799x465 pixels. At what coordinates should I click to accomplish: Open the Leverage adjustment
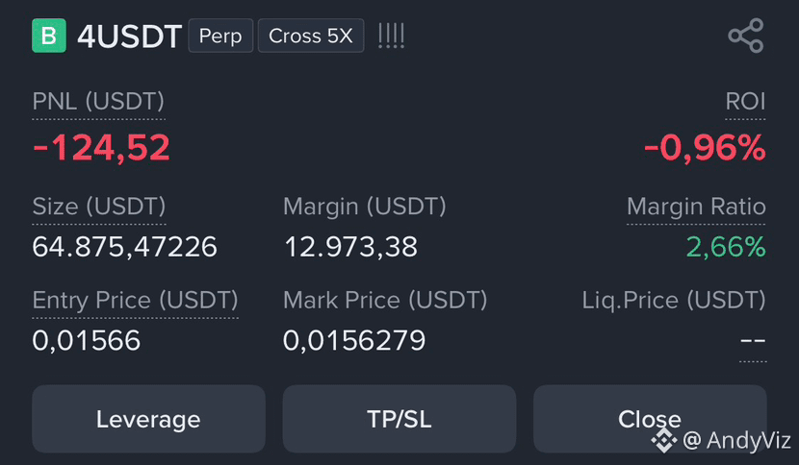[148, 419]
